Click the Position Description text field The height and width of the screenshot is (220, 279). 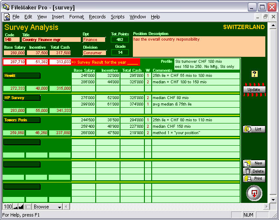coord(199,46)
